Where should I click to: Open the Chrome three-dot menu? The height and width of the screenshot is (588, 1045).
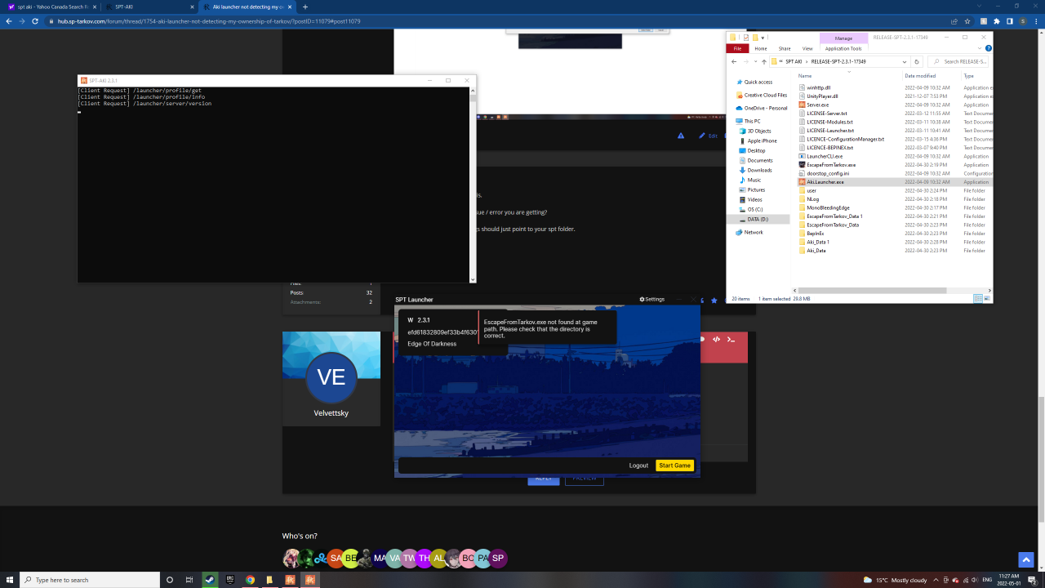click(x=1036, y=21)
